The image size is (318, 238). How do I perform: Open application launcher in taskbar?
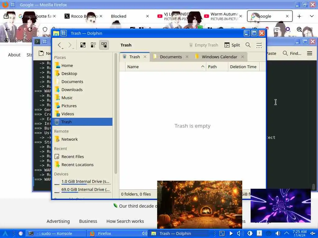coord(5,234)
